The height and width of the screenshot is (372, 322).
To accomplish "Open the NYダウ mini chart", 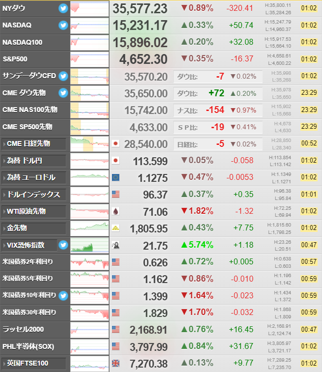I will click(89, 8).
